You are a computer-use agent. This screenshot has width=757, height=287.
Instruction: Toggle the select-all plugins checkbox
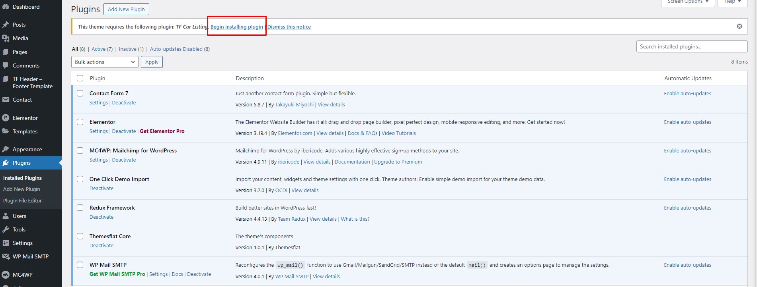[80, 78]
